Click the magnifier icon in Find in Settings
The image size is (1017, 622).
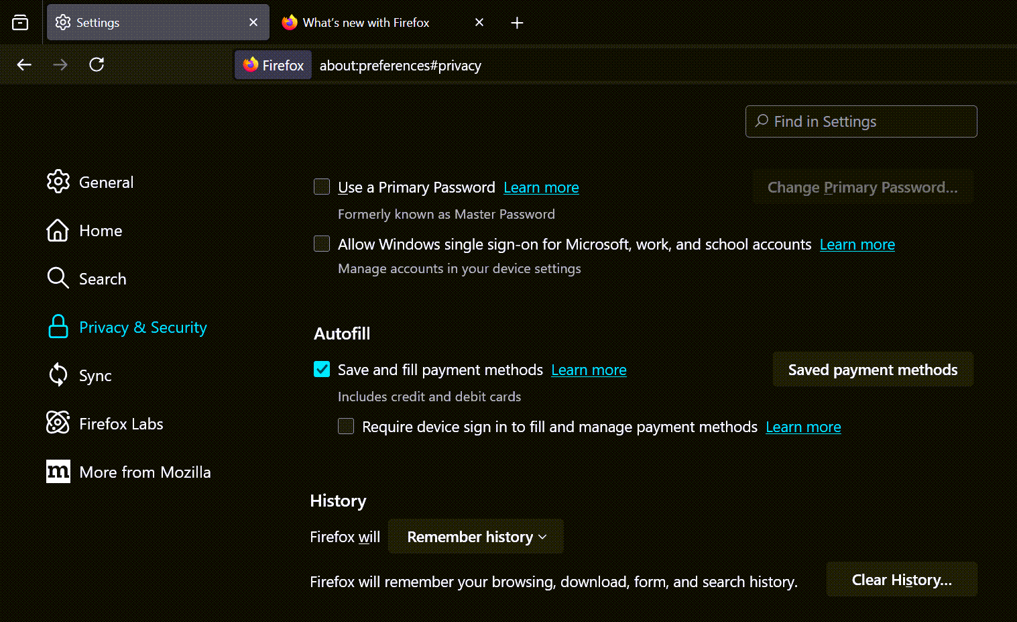tap(762, 121)
